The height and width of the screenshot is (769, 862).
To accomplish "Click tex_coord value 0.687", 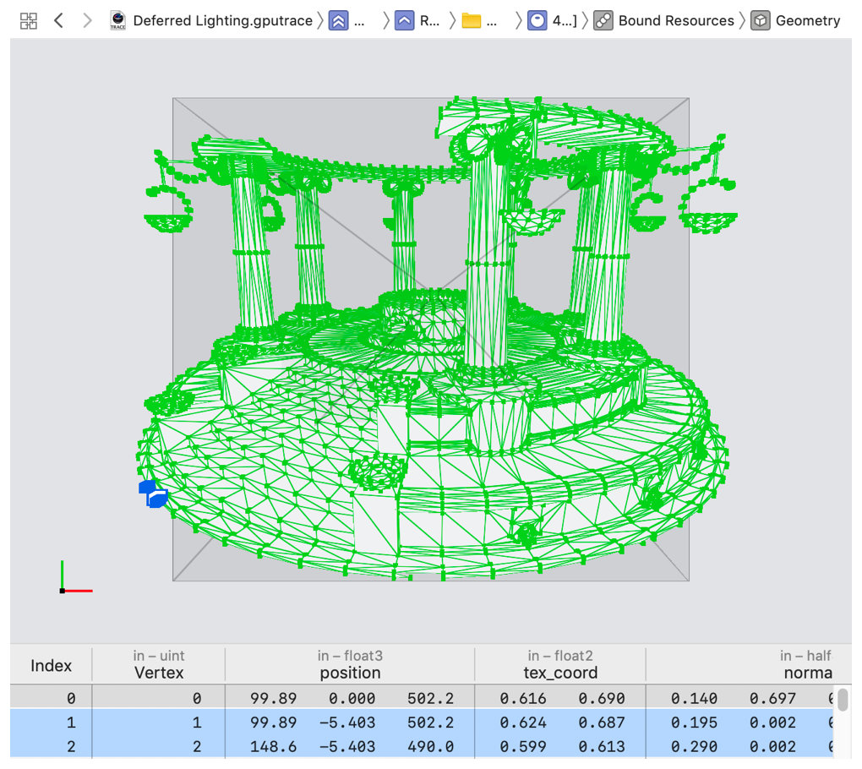I will click(602, 723).
